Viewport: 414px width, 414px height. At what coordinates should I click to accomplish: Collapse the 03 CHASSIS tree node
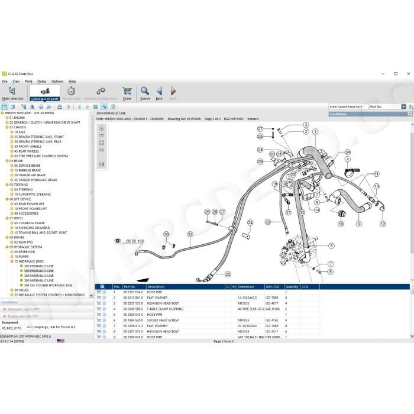pyautogui.click(x=7, y=127)
